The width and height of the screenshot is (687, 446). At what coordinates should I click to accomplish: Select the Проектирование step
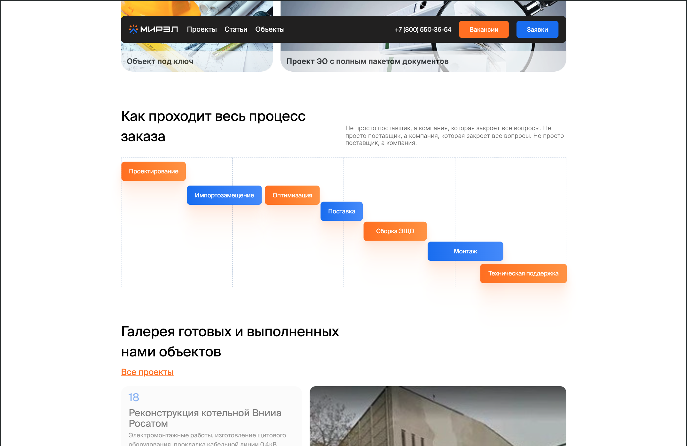point(154,171)
